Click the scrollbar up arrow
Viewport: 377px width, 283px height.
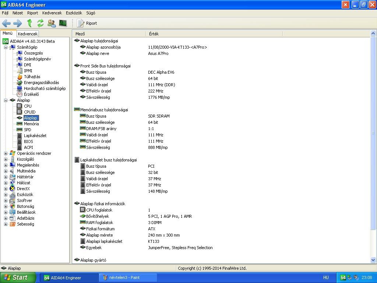tap(373, 34)
